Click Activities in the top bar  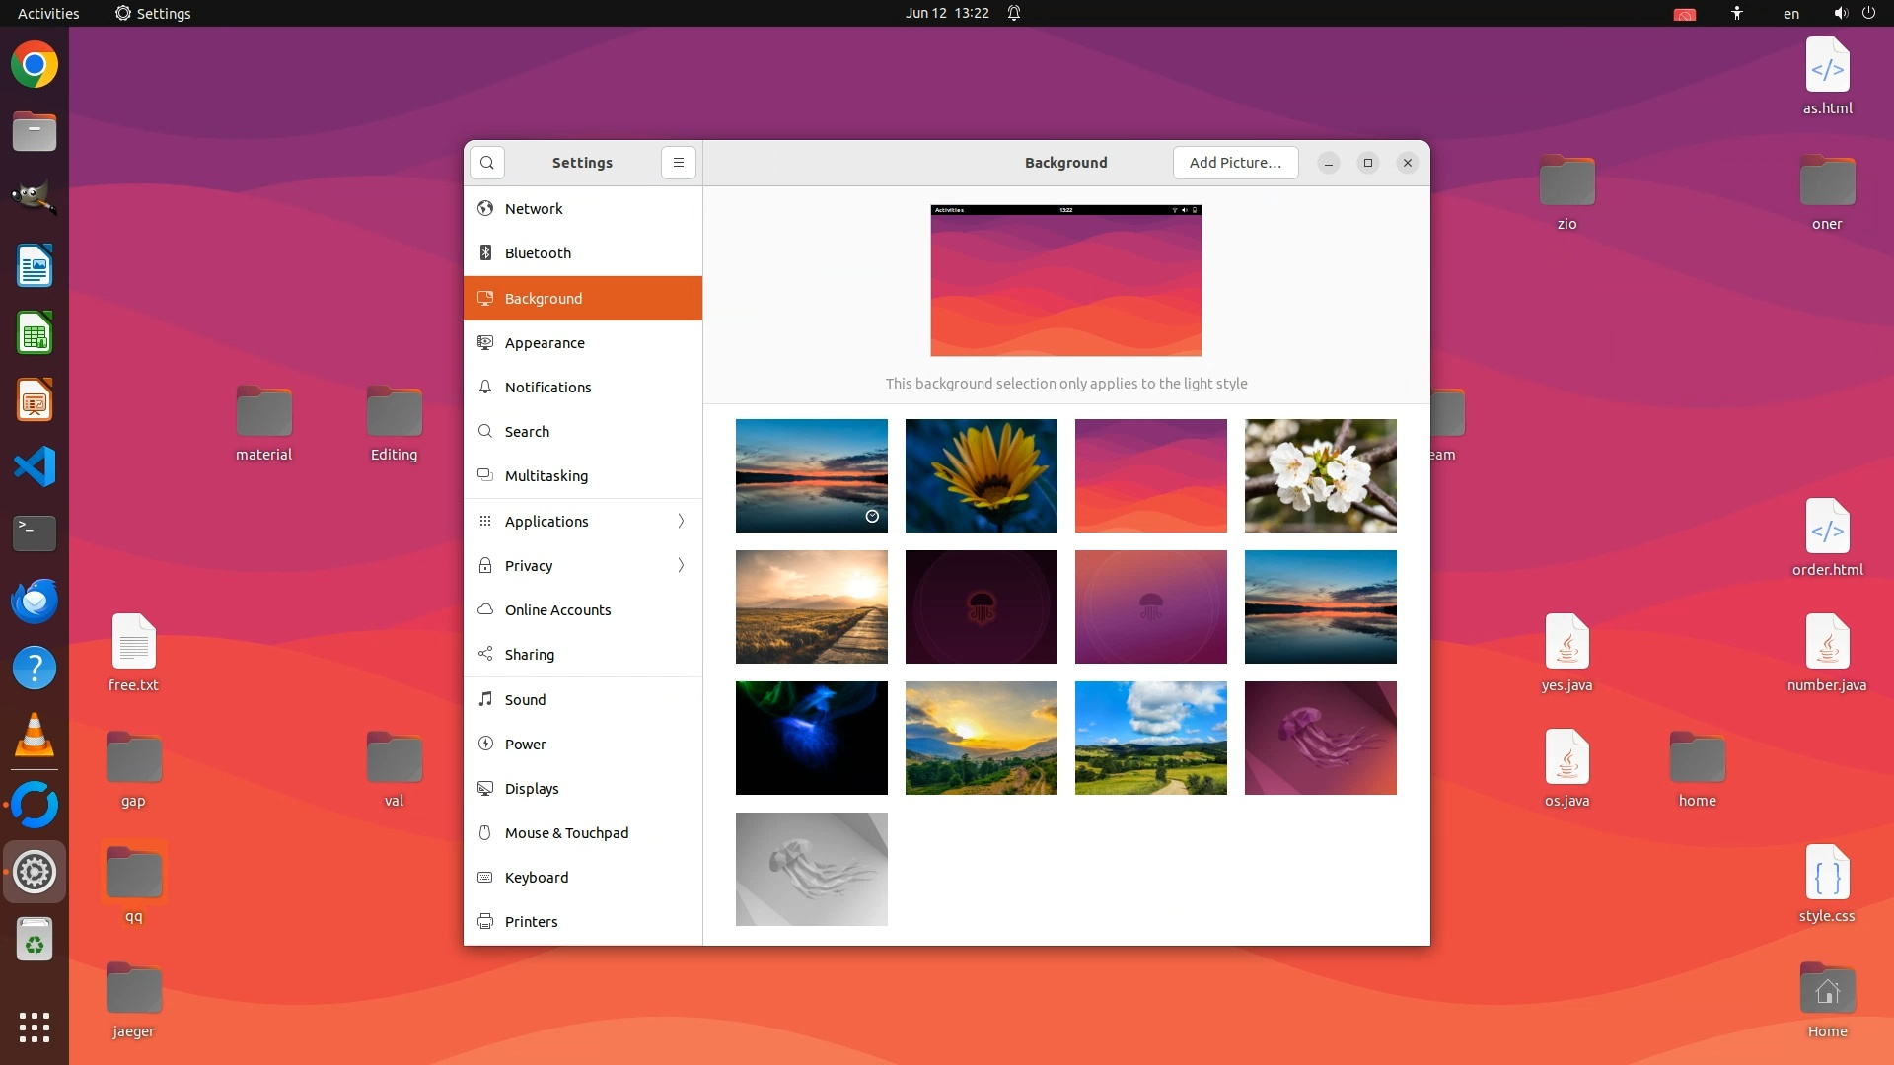click(48, 13)
